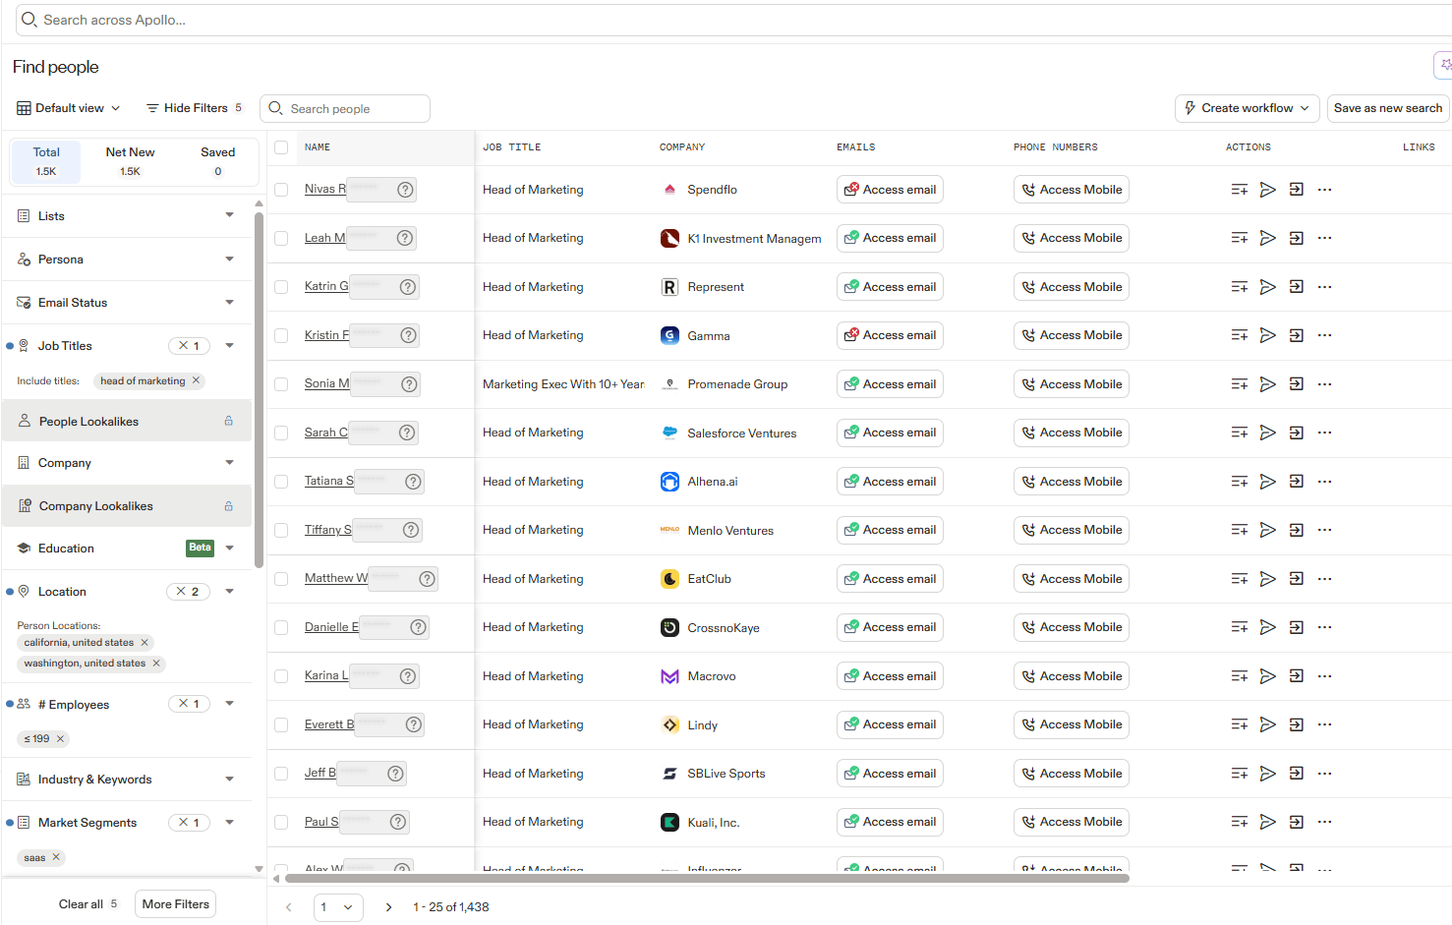1452x925 pixels.
Task: Select the Tatiana S row checkbox
Action: [x=281, y=482]
